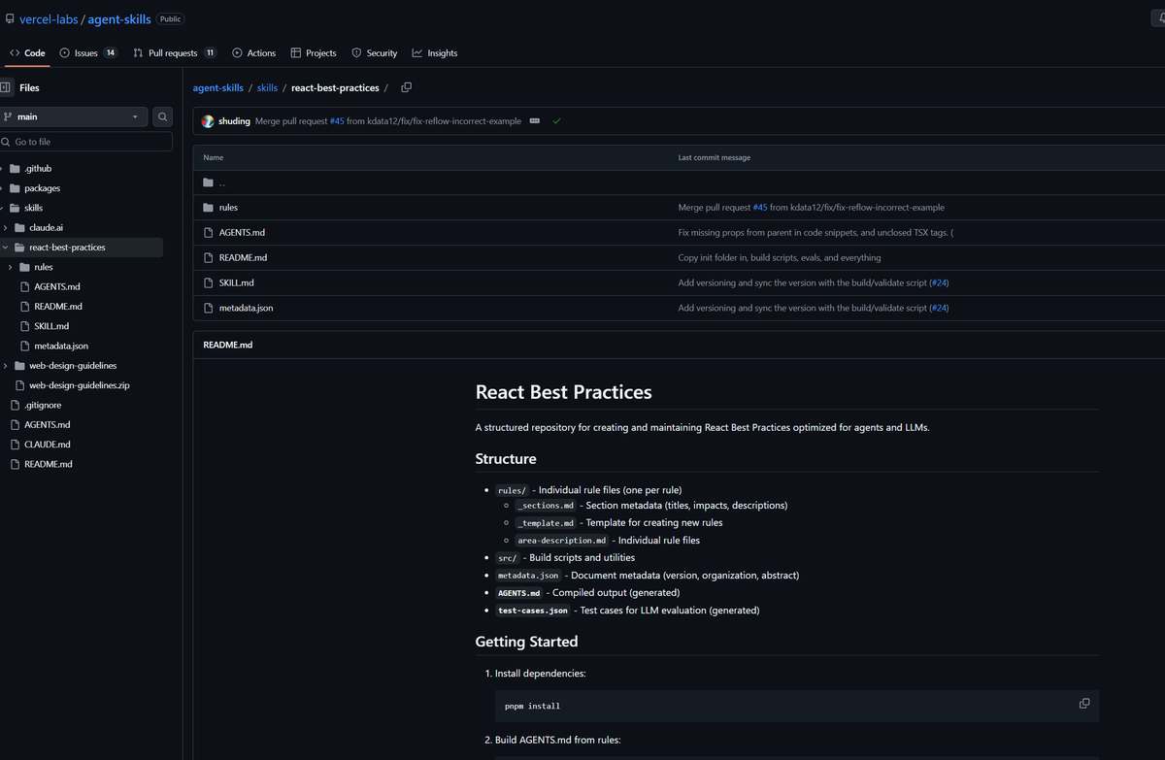1165x760 pixels.
Task: Go to the Projects tab
Action: coord(314,53)
